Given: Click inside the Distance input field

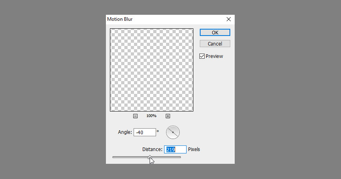Looking at the screenshot, I should click(175, 149).
